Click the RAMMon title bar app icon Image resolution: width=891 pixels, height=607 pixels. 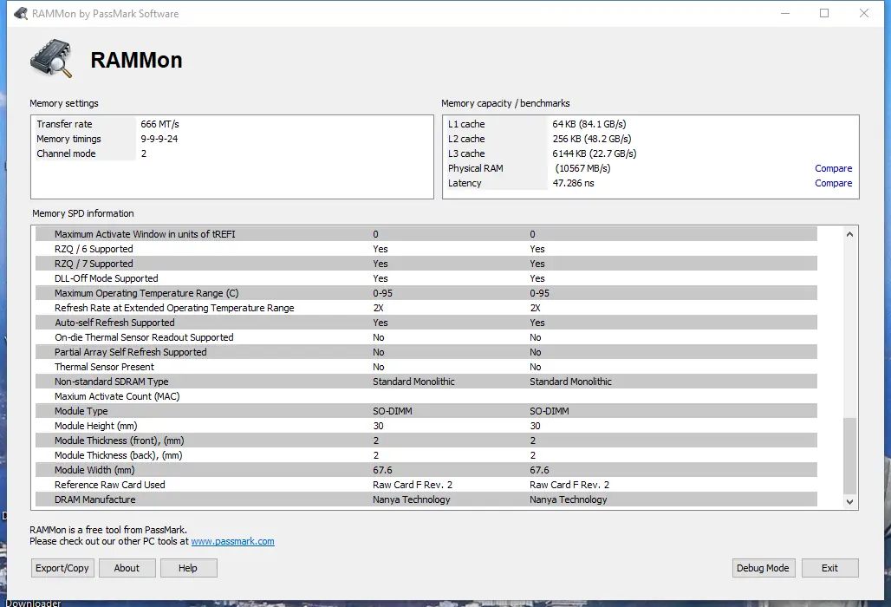tap(21, 13)
